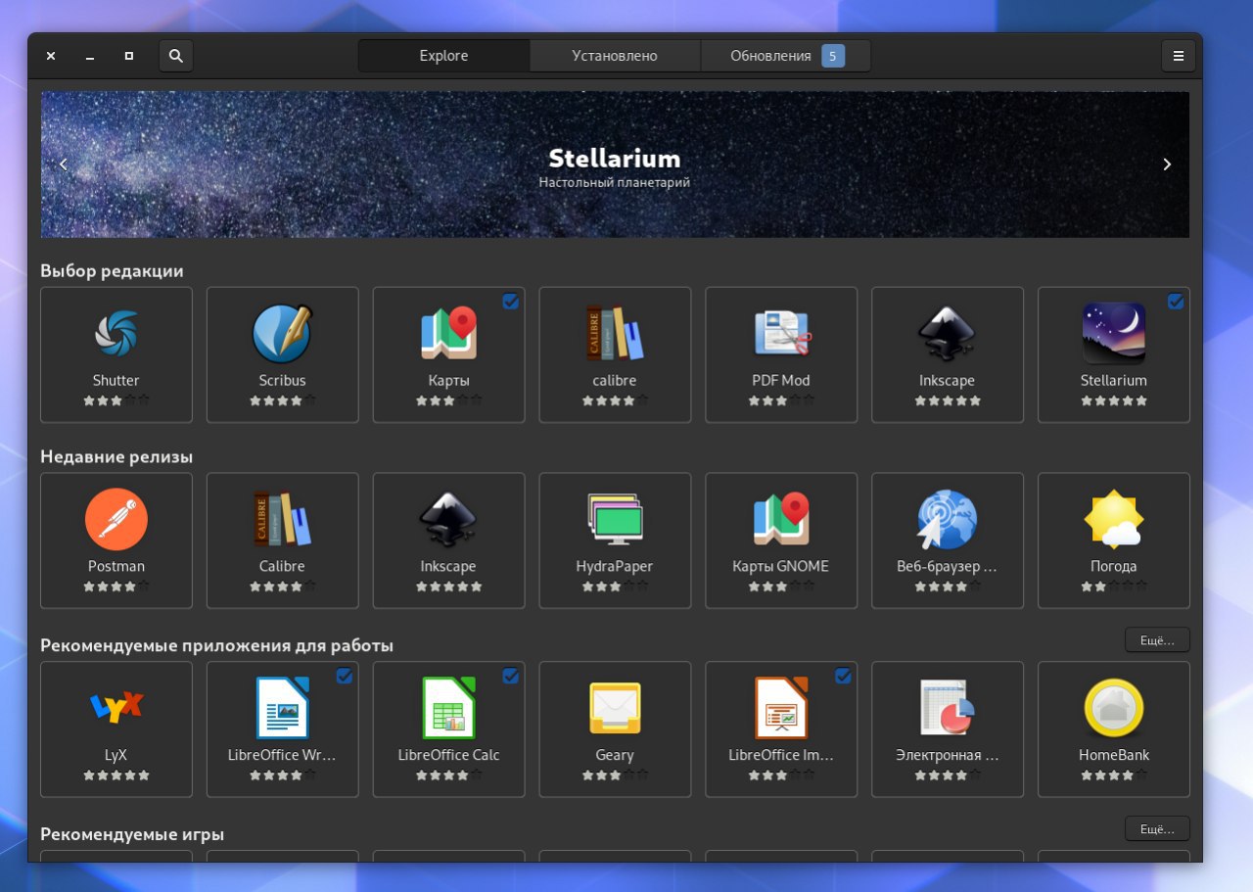The width and height of the screenshot is (1253, 892).
Task: Click the installed checkmark on LibreOffice Writer
Action: pyautogui.click(x=344, y=676)
